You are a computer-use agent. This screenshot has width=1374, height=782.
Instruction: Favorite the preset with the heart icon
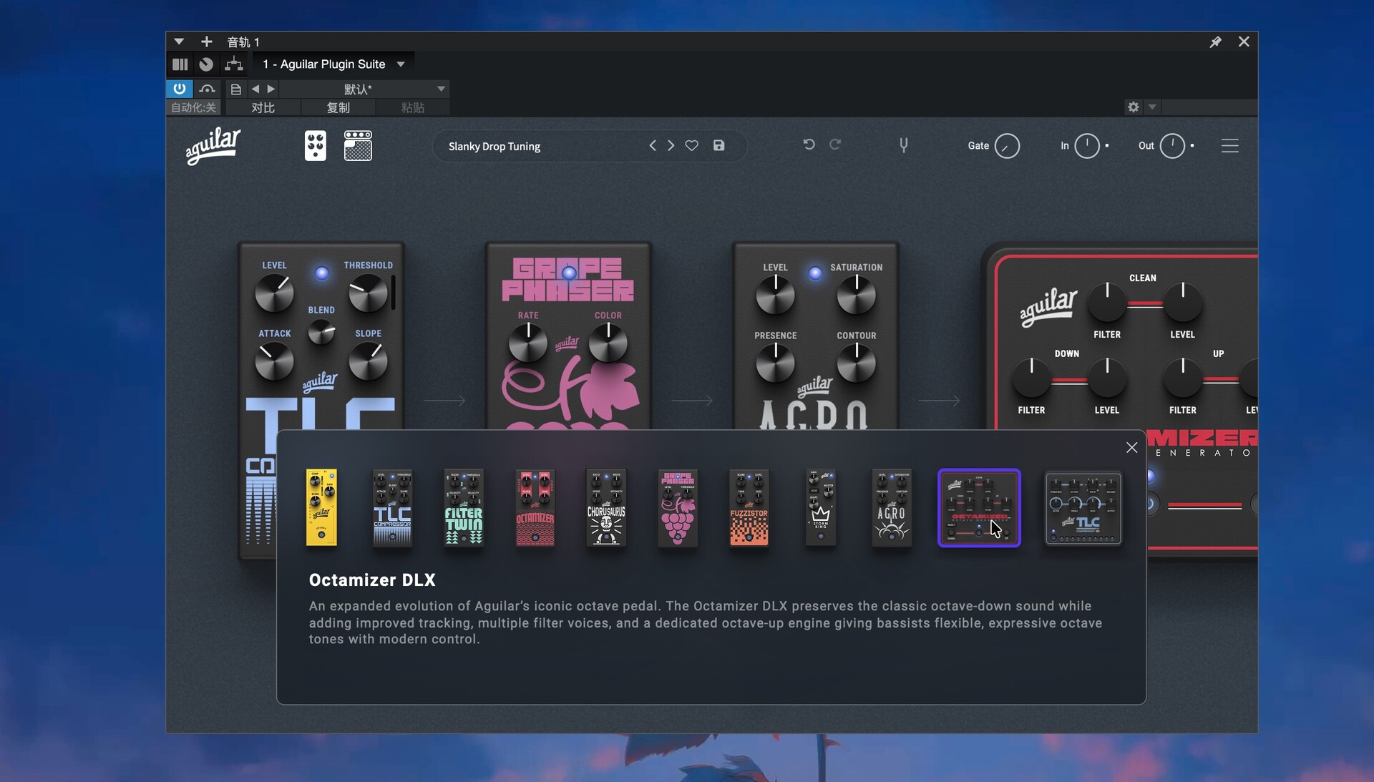click(691, 146)
